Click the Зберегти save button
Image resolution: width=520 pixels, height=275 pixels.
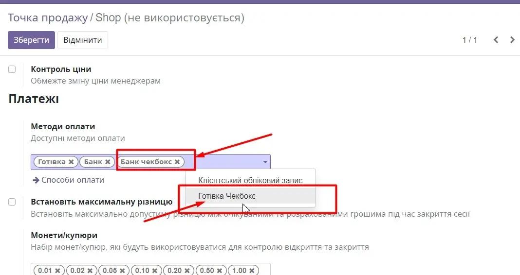[31, 40]
